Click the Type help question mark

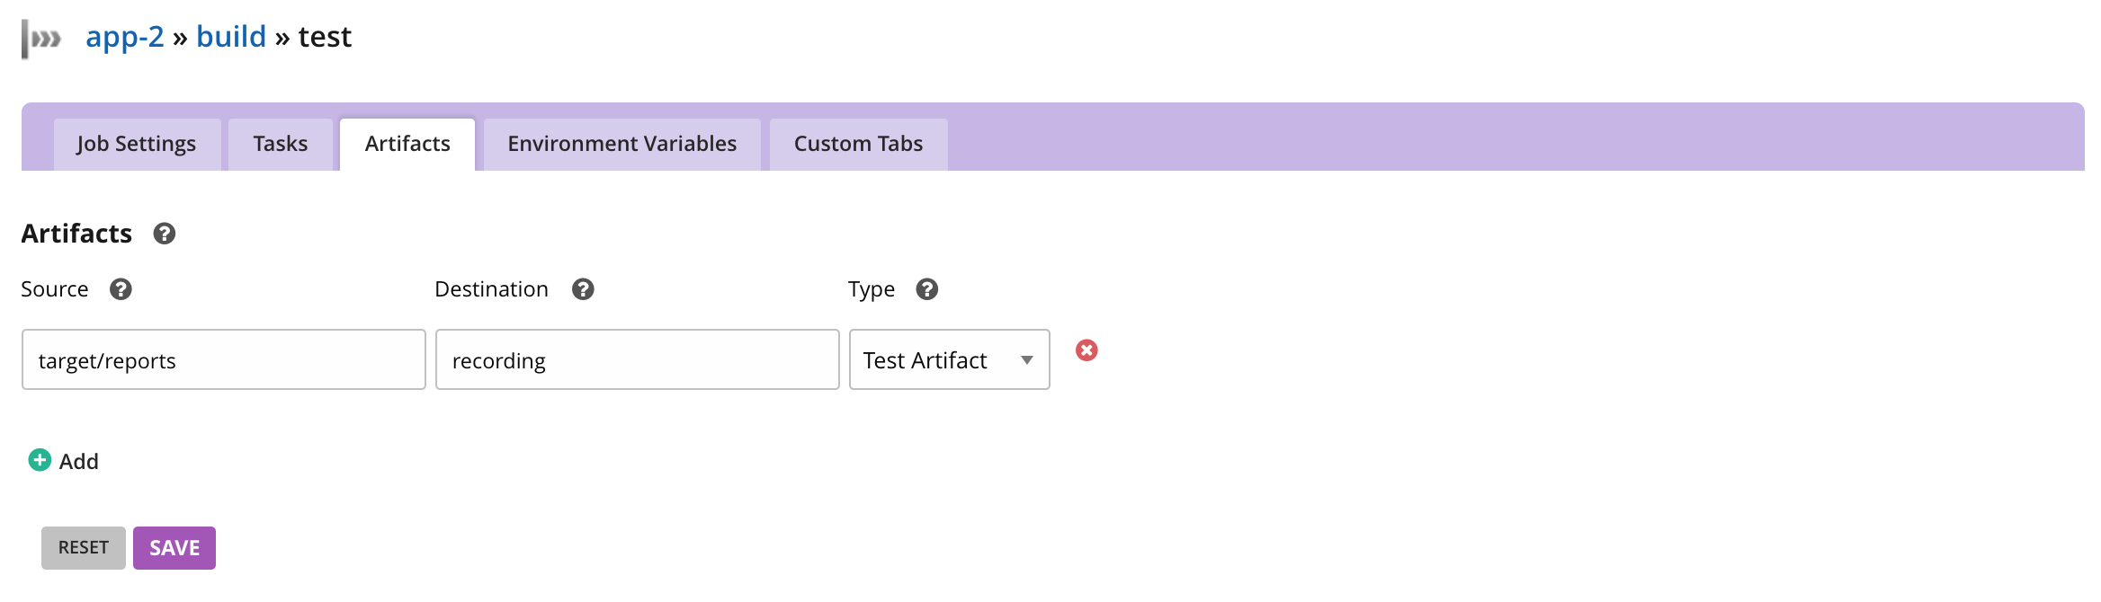tap(926, 289)
